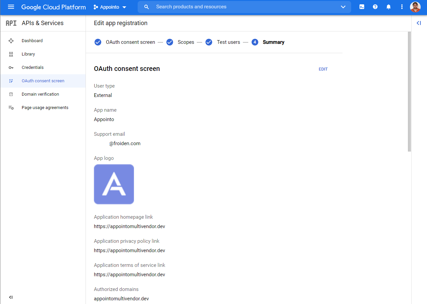
Task: Click the Credentials key icon
Action: tap(11, 68)
